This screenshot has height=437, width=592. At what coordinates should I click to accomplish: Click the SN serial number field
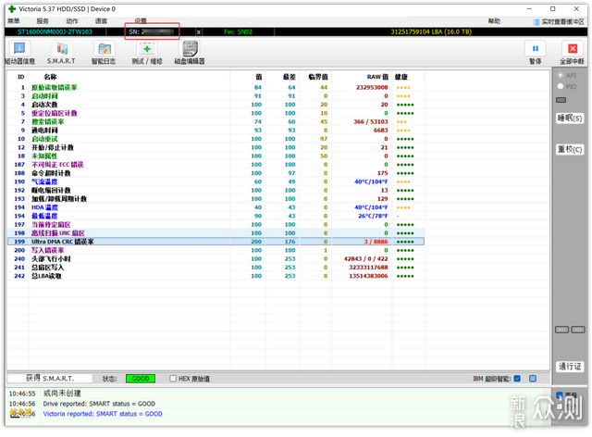[x=152, y=32]
